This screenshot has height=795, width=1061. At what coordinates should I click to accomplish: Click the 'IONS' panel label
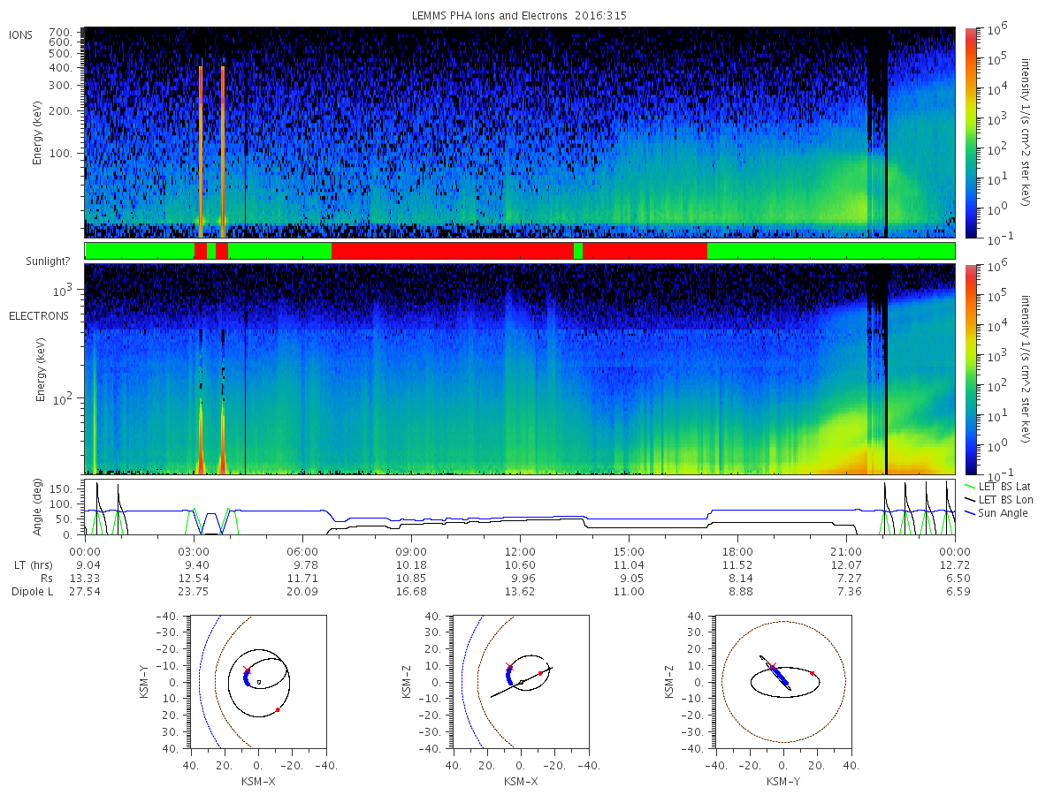coord(21,35)
